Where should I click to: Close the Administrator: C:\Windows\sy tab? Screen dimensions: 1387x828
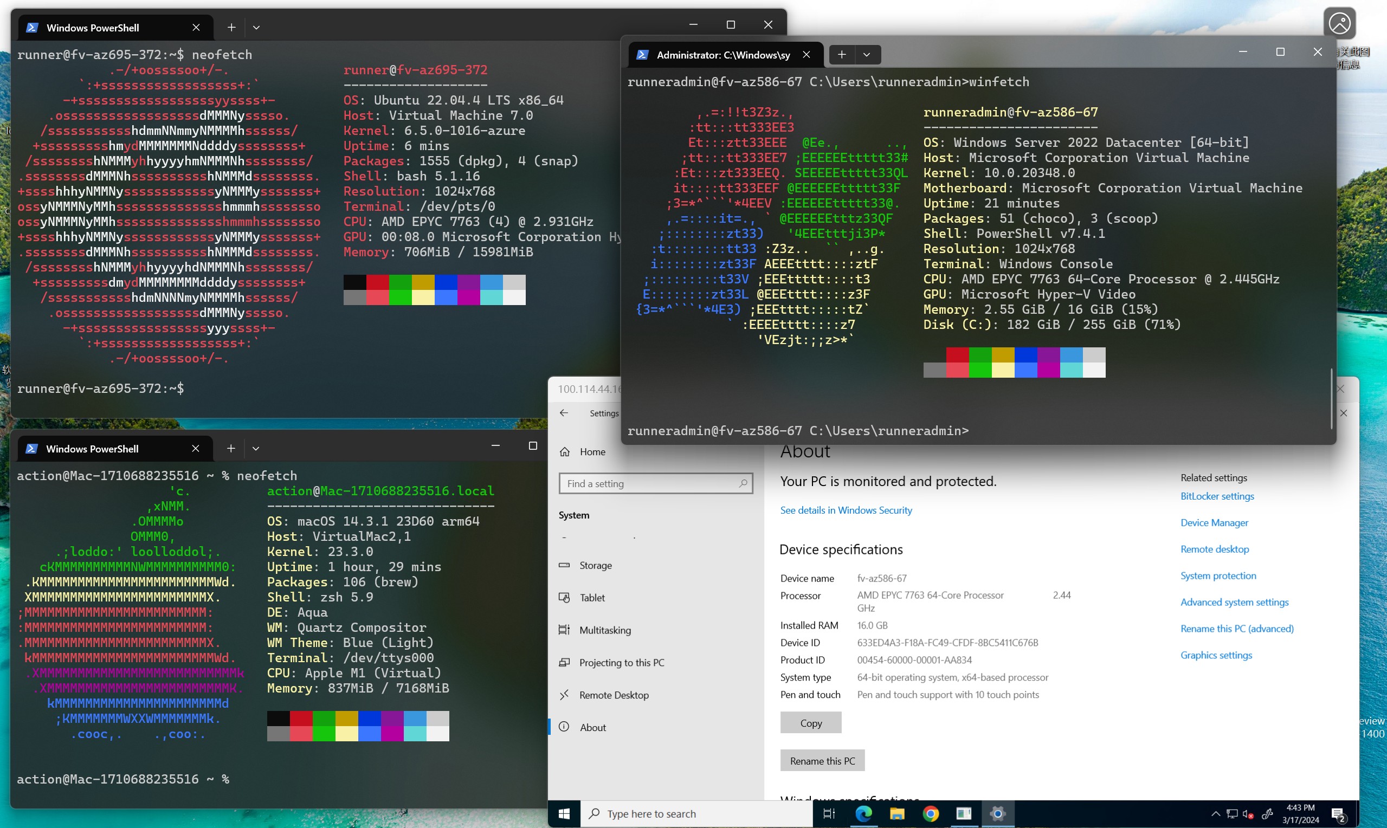click(x=806, y=55)
